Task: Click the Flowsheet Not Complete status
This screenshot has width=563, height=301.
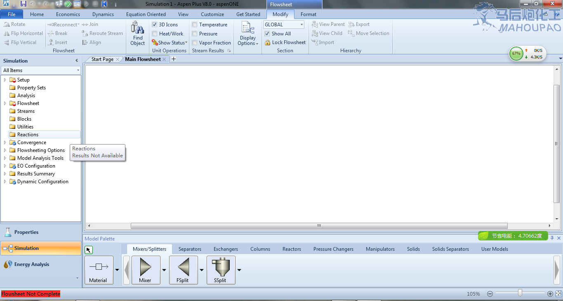Action: coord(31,294)
